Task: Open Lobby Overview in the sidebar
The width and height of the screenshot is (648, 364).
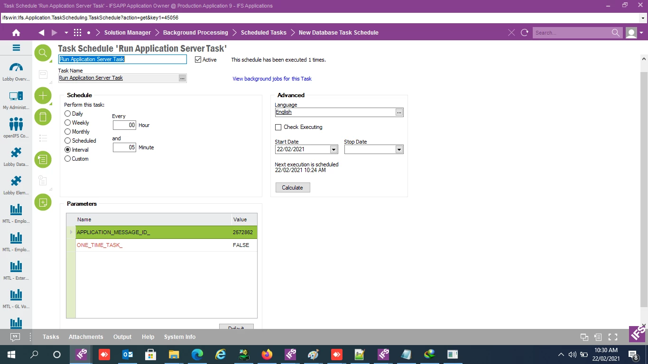Action: pyautogui.click(x=16, y=72)
